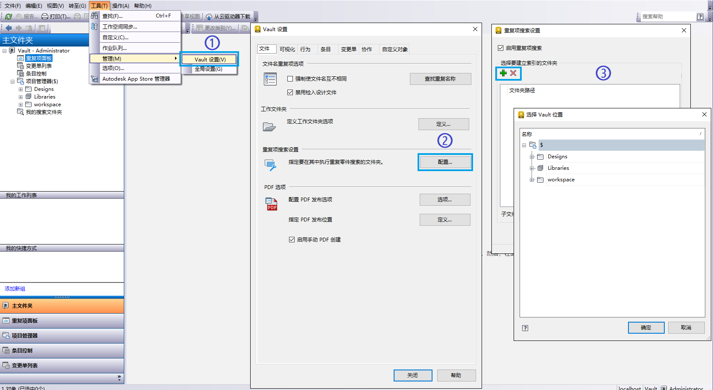Switch to the 自定义对象 tab
The height and width of the screenshot is (390, 713).
395,49
